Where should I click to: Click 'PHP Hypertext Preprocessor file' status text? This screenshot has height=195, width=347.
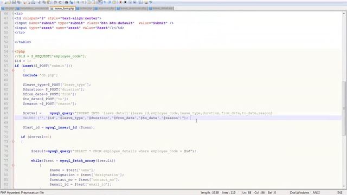tap(22, 193)
